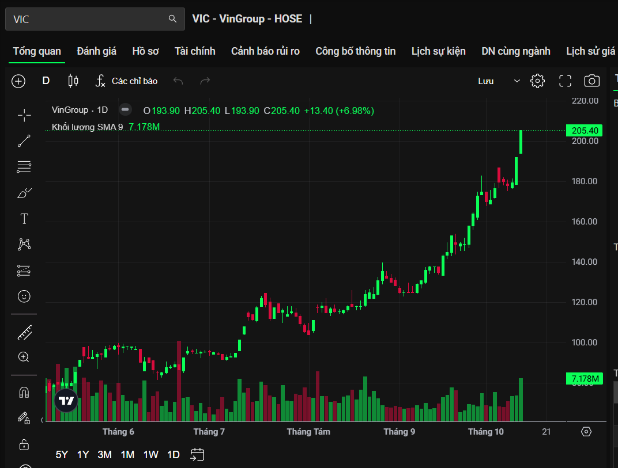Open the D timeframe interval selector
This screenshot has height=468, width=618.
[46, 81]
